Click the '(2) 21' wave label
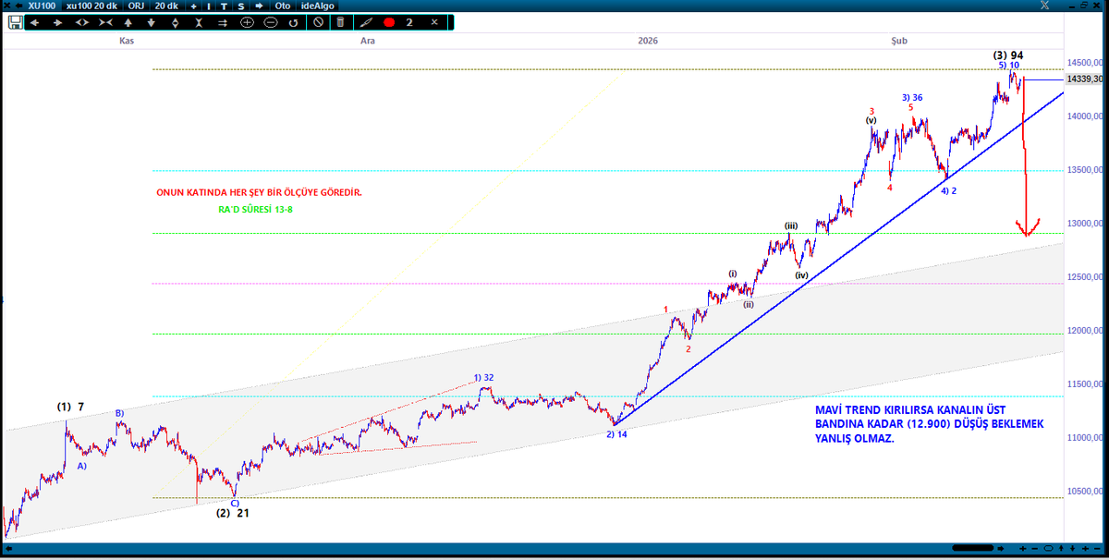The height and width of the screenshot is (560, 1109). 233,513
